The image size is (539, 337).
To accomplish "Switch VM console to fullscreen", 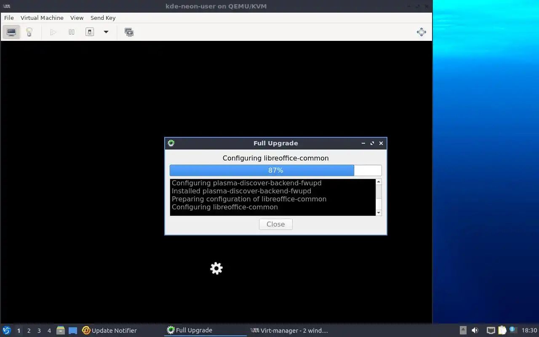I will [x=421, y=32].
